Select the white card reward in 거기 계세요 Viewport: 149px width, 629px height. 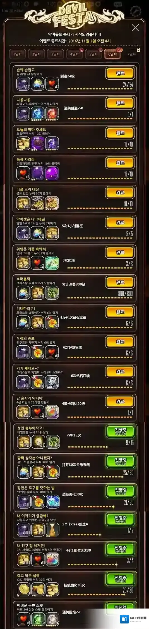pos(52,382)
